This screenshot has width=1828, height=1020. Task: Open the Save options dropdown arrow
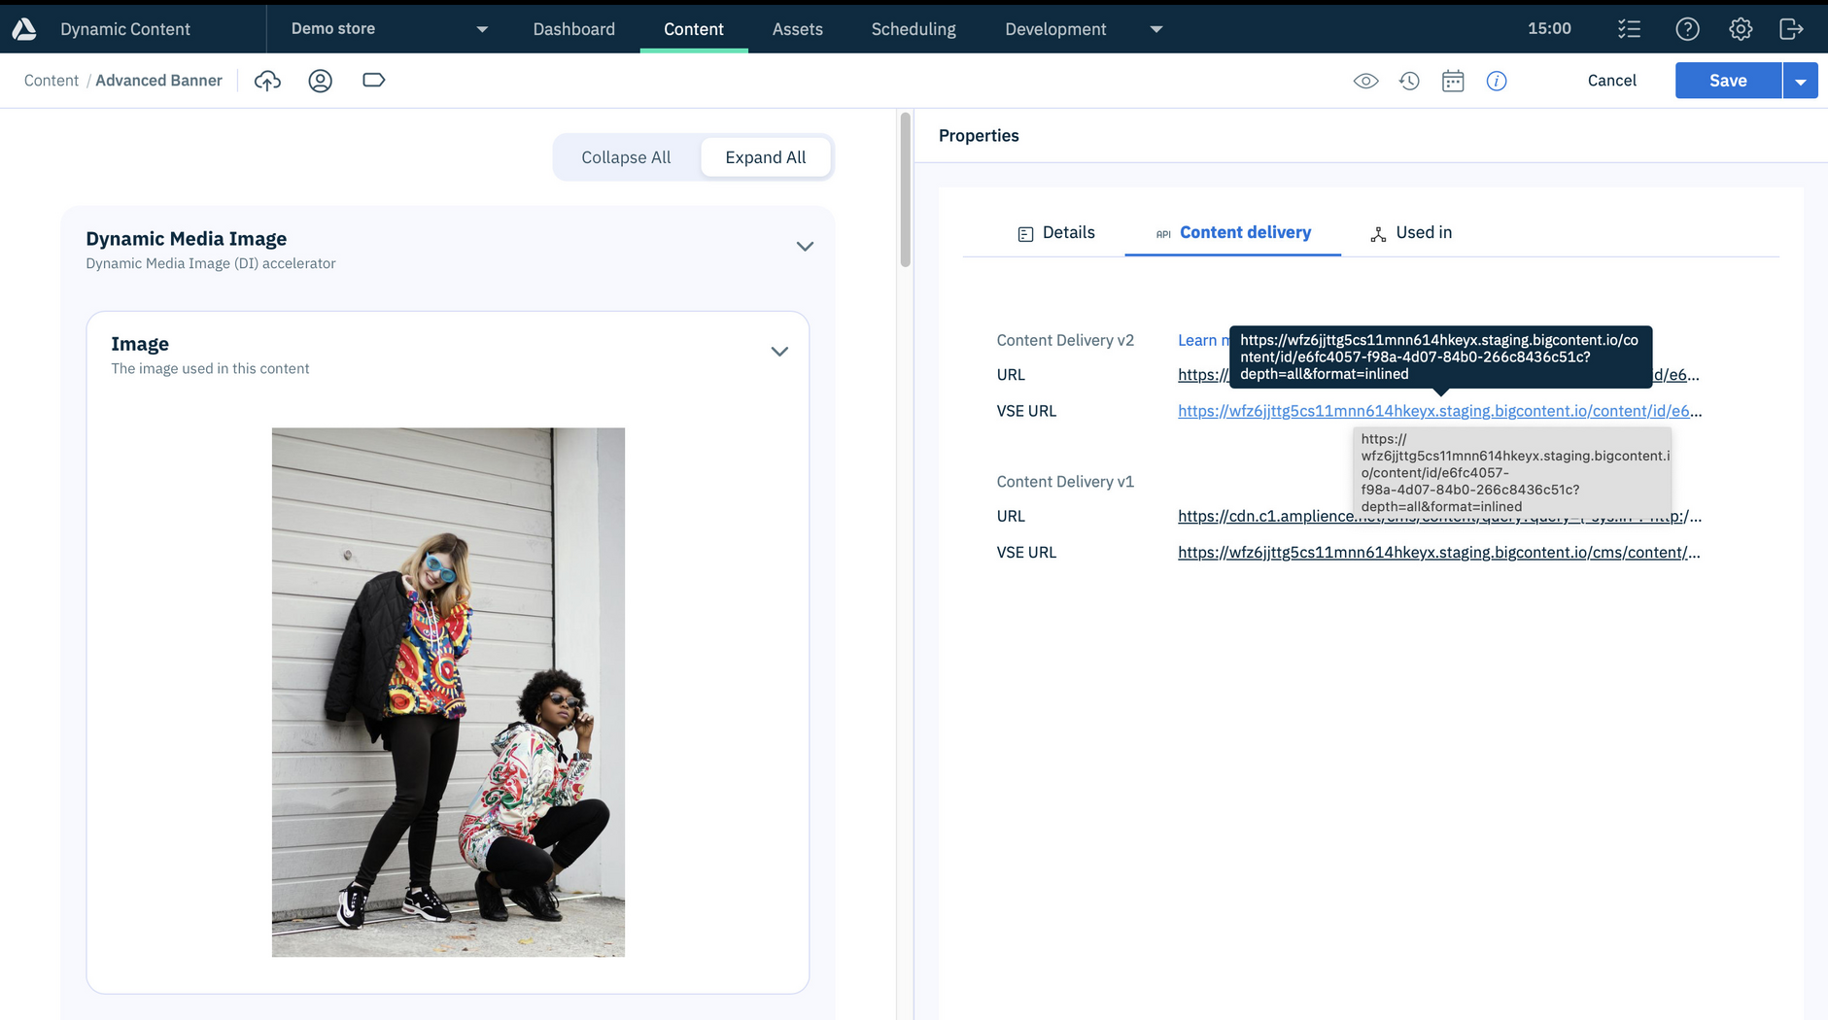point(1801,81)
